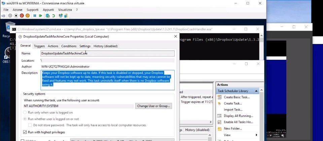Open the Visualizza menu
Image resolution: width=323 pixels, height=141 pixels.
(65, 10)
